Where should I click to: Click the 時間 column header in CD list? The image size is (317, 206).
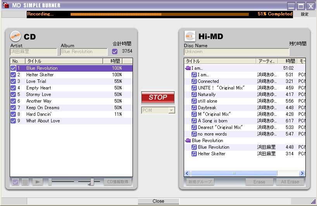pos(113,61)
